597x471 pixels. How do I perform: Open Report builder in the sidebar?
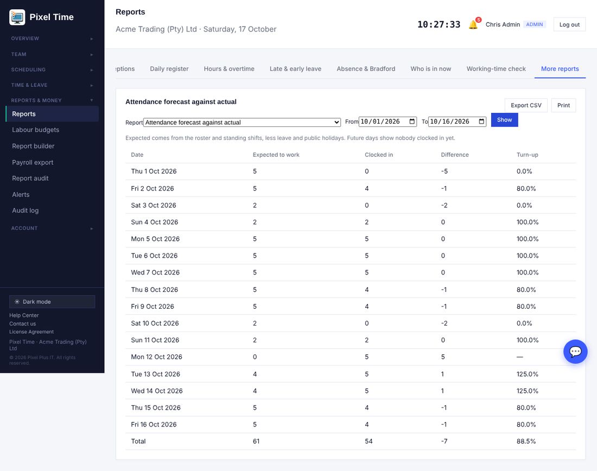click(x=52, y=146)
